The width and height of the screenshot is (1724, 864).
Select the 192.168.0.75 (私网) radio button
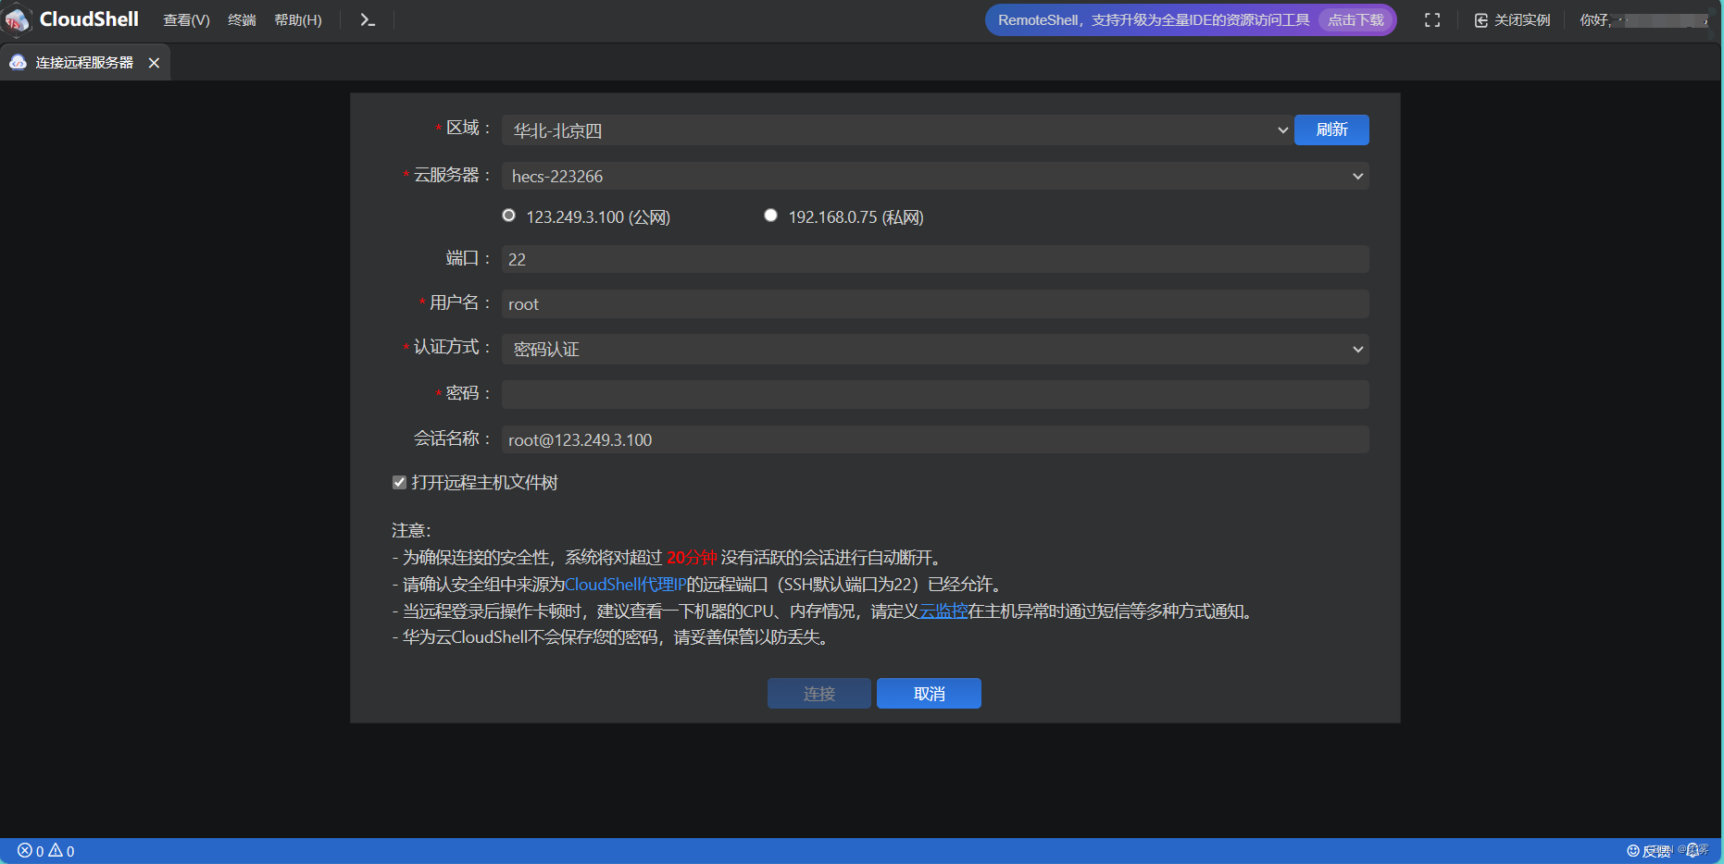[770, 216]
